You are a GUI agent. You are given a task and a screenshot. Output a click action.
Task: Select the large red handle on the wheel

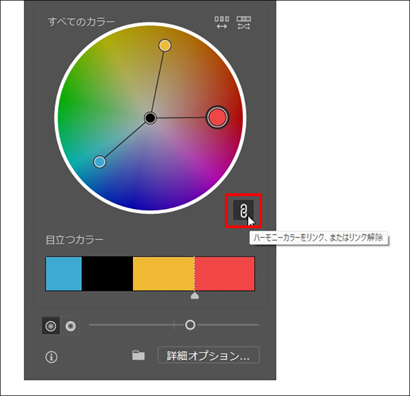[217, 117]
